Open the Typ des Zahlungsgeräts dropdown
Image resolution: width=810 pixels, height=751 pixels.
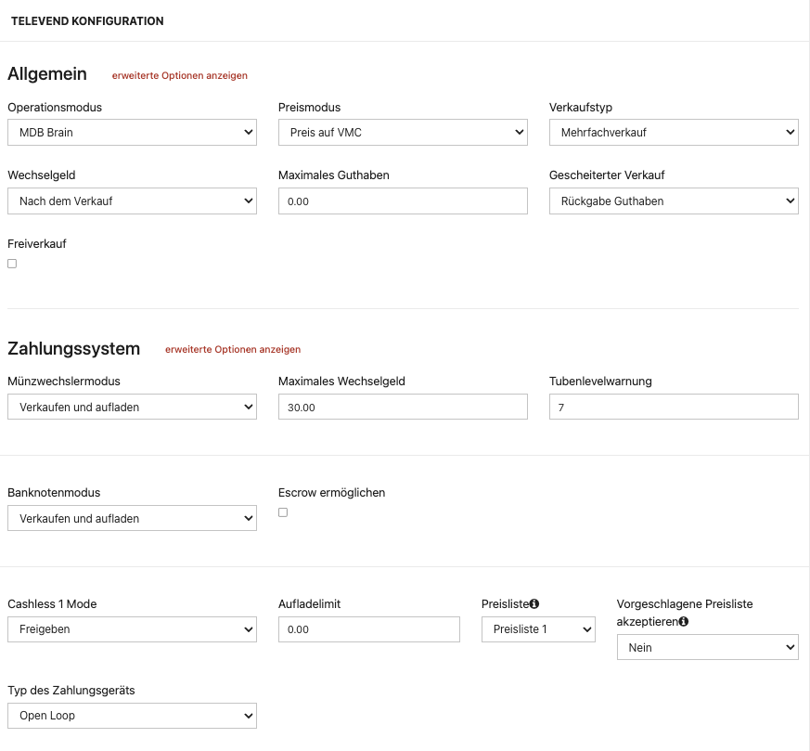132,717
